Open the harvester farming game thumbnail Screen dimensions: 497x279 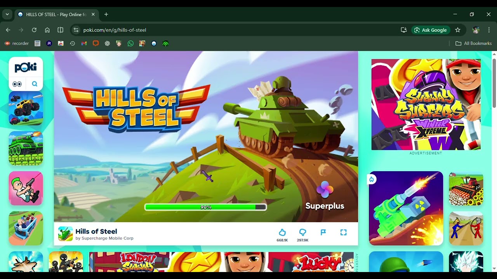click(x=466, y=188)
